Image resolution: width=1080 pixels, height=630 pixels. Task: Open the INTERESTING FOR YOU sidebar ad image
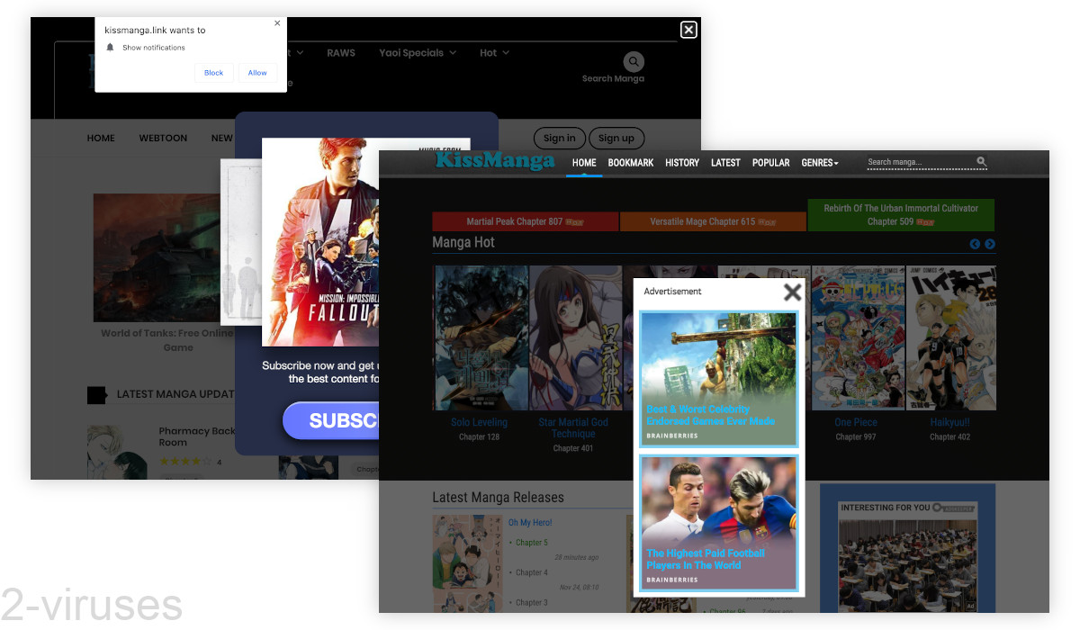click(907, 564)
